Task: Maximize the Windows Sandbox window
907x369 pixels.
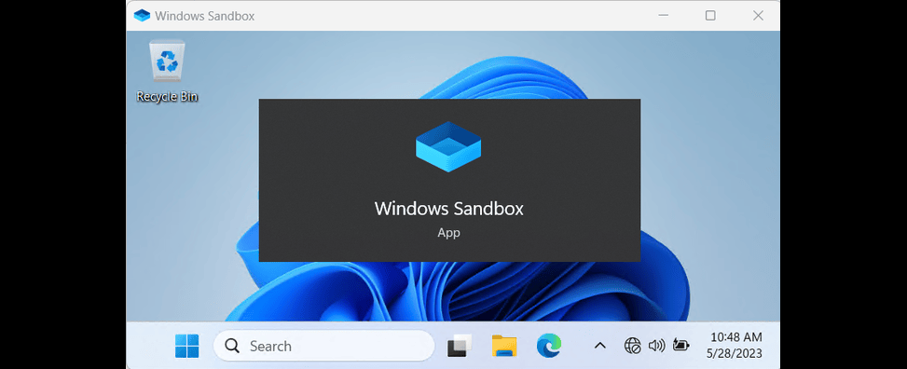Action: click(x=710, y=16)
